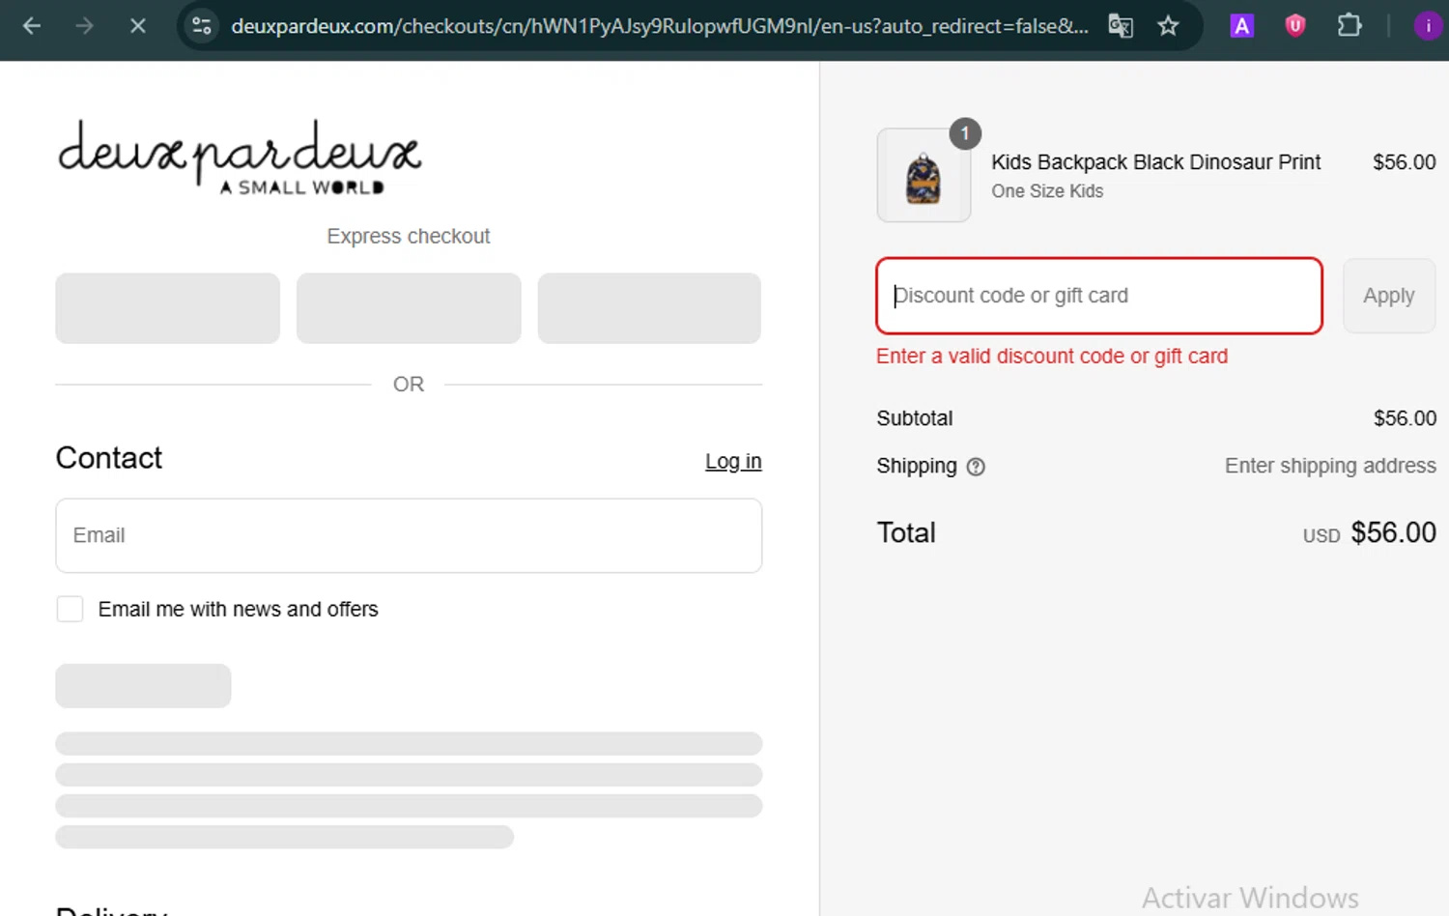Select the Enter shipping address text

(x=1330, y=466)
